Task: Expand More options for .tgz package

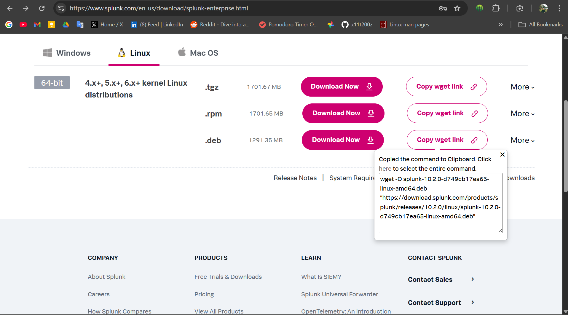Action: (522, 87)
